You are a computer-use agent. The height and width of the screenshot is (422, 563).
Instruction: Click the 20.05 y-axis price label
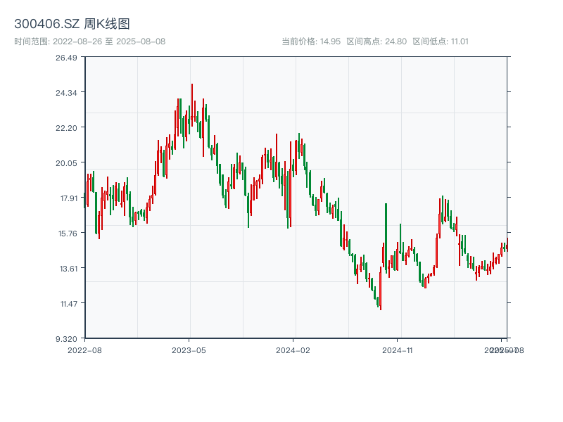pyautogui.click(x=66, y=162)
